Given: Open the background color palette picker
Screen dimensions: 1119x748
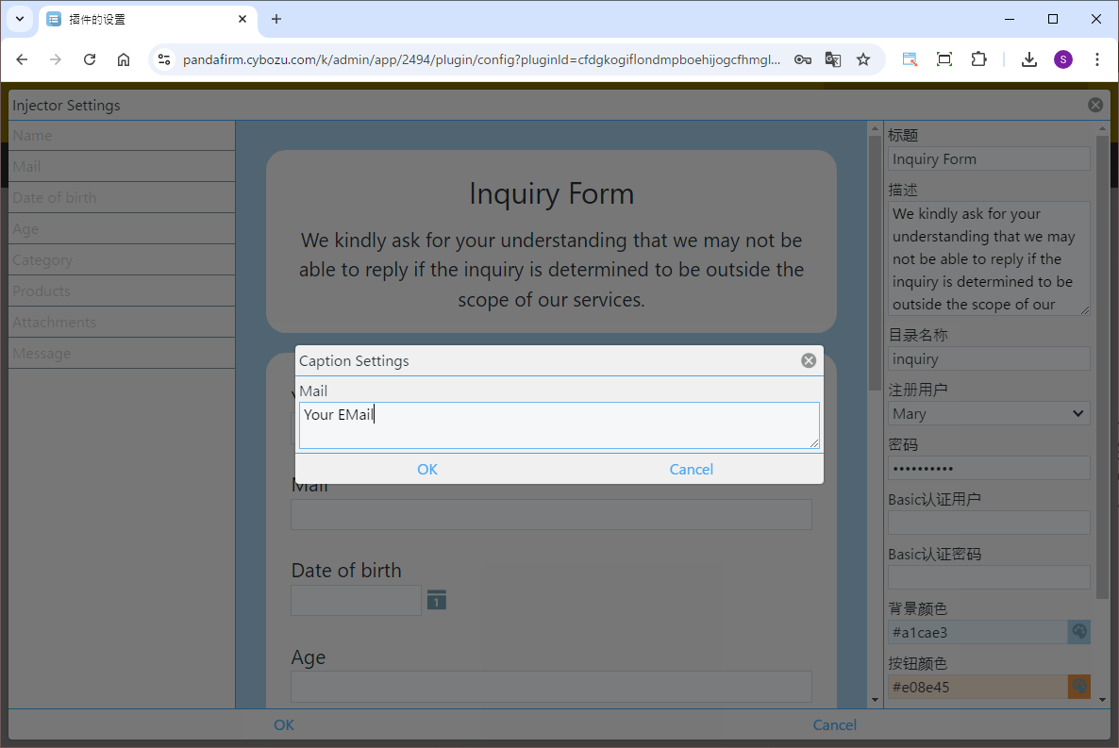Looking at the screenshot, I should coord(1079,632).
